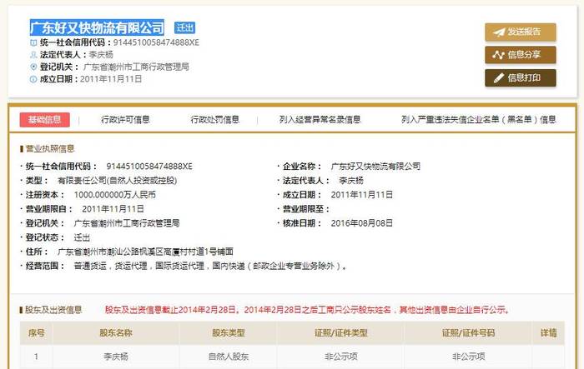Select the 基础信息 tab
Screen dimensions: 584x369
(x=45, y=120)
